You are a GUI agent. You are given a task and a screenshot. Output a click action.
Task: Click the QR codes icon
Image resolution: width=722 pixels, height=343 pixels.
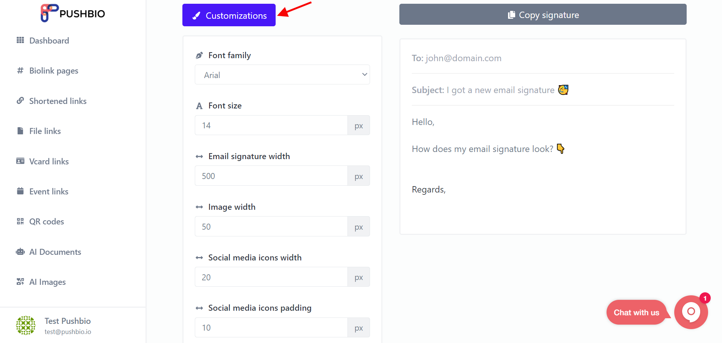(20, 221)
